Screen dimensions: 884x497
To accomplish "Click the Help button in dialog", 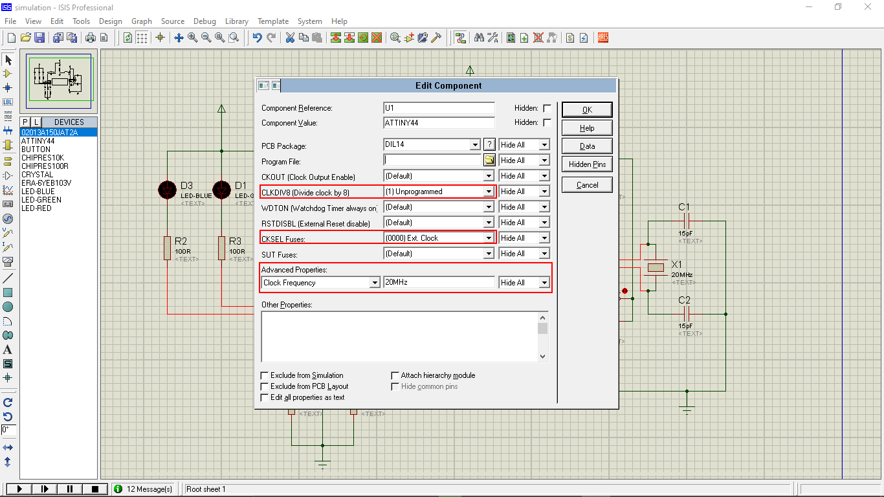I will click(587, 128).
